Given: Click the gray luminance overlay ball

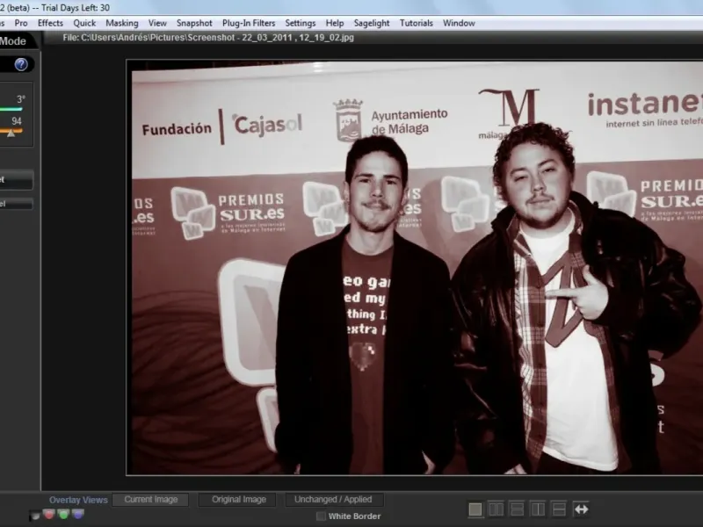Looking at the screenshot, I should click(x=34, y=516).
